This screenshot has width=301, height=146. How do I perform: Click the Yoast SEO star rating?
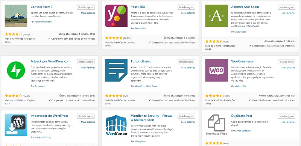pos(114,38)
